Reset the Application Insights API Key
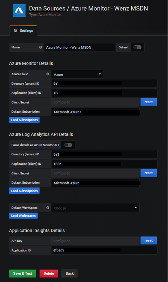The width and height of the screenshot is (168, 282). (148, 241)
